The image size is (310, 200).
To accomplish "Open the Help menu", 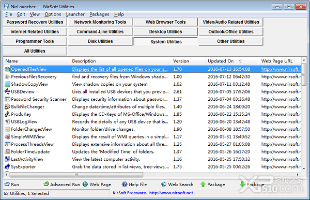I will (119, 14).
